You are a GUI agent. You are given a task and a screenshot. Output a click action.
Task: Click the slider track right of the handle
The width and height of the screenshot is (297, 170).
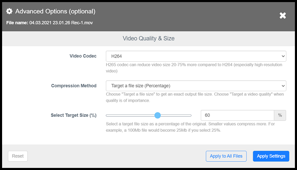[176, 115]
